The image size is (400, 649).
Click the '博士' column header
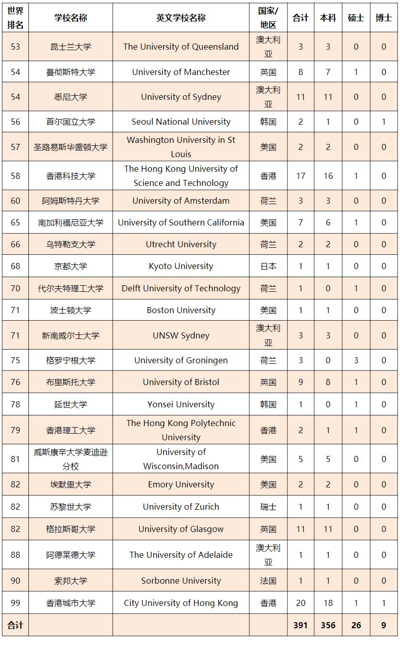tap(384, 18)
